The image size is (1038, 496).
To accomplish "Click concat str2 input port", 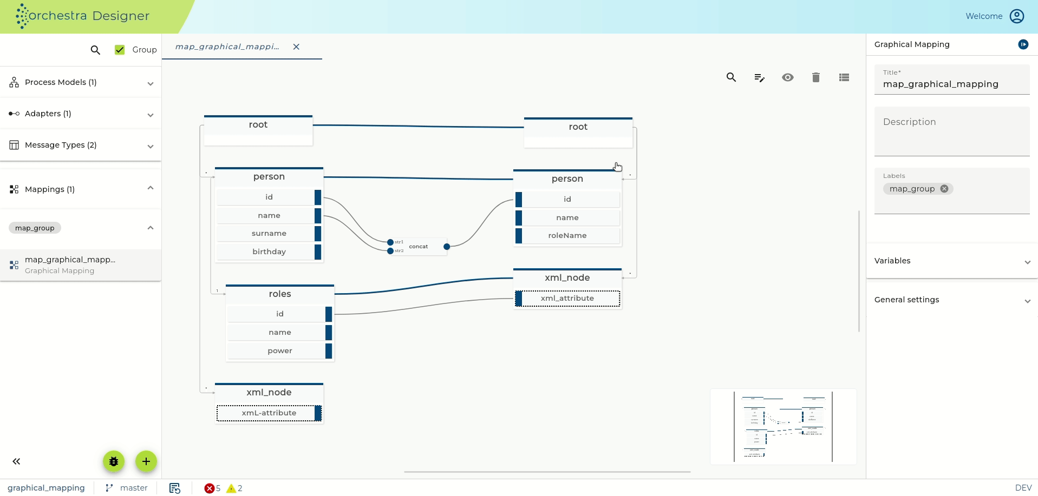I will [390, 251].
